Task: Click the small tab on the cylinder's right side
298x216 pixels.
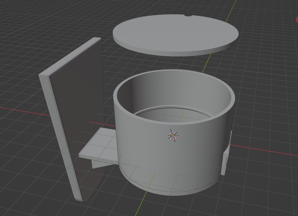Action: tap(226, 159)
